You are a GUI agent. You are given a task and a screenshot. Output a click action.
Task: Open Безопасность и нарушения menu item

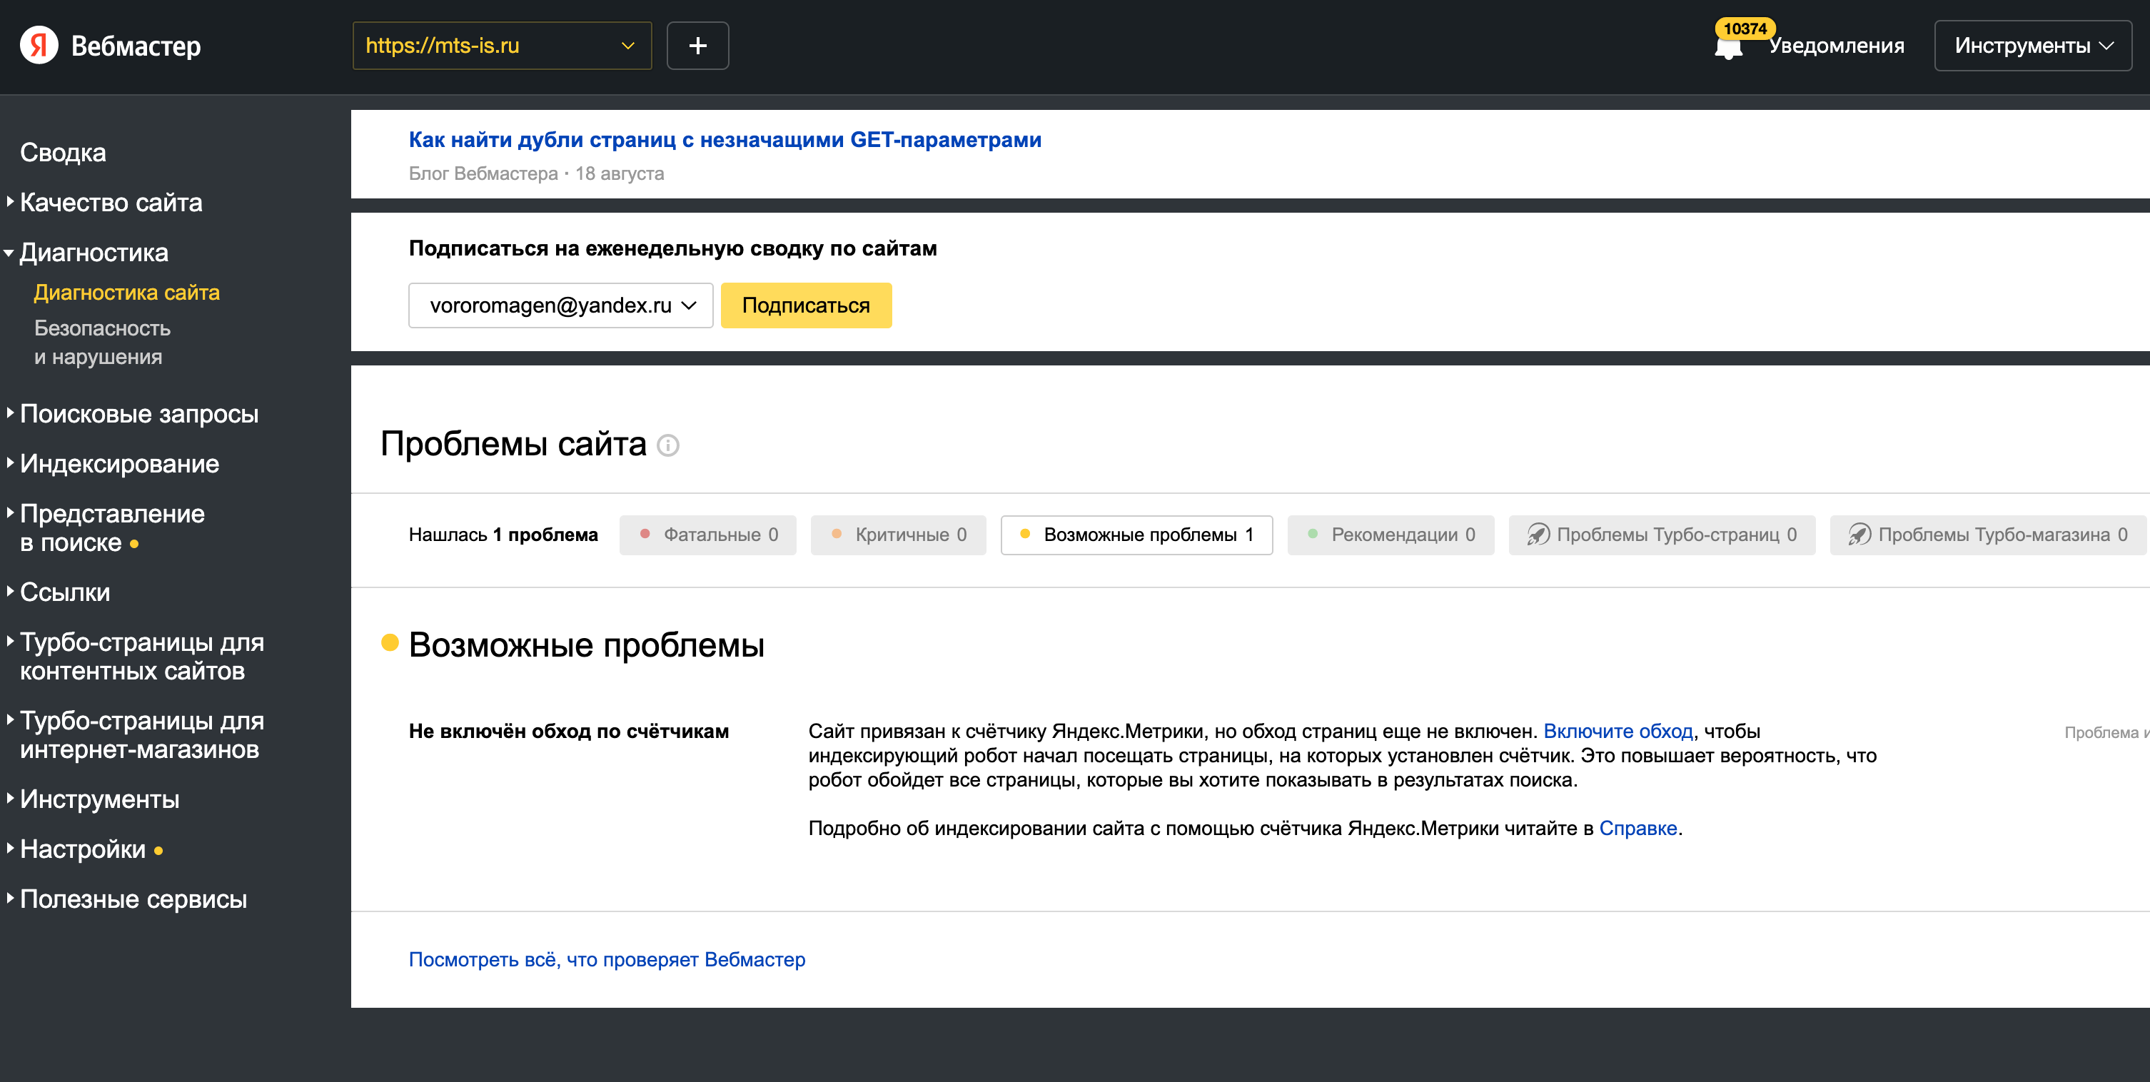102,342
